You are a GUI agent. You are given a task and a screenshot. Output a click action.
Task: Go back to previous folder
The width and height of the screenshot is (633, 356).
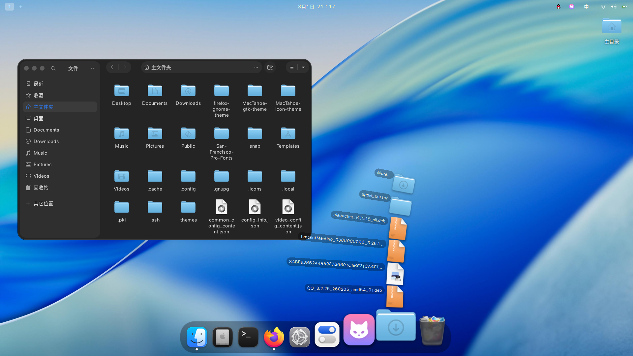(x=112, y=67)
